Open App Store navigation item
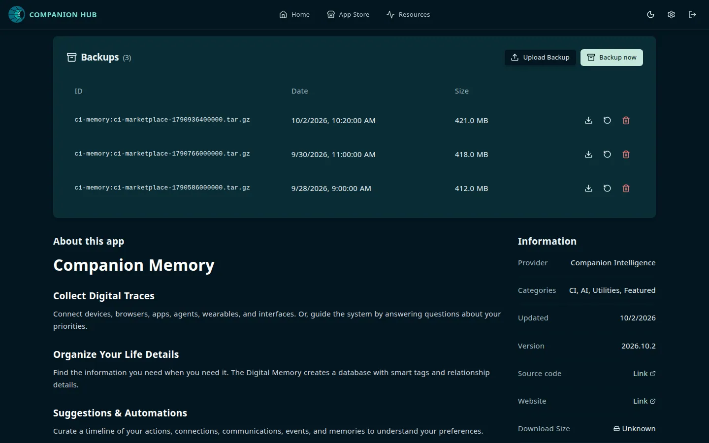 point(348,15)
